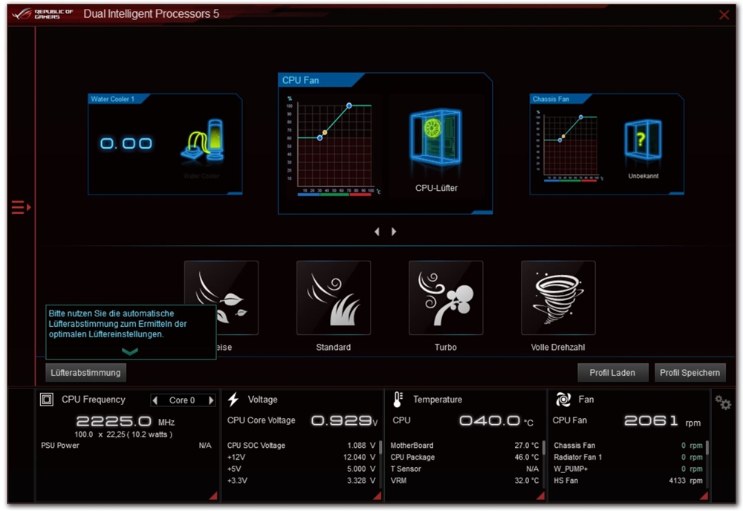Click the CPU-Lüfter case icon
Viewport: 743px width, 511px height.
(435, 137)
